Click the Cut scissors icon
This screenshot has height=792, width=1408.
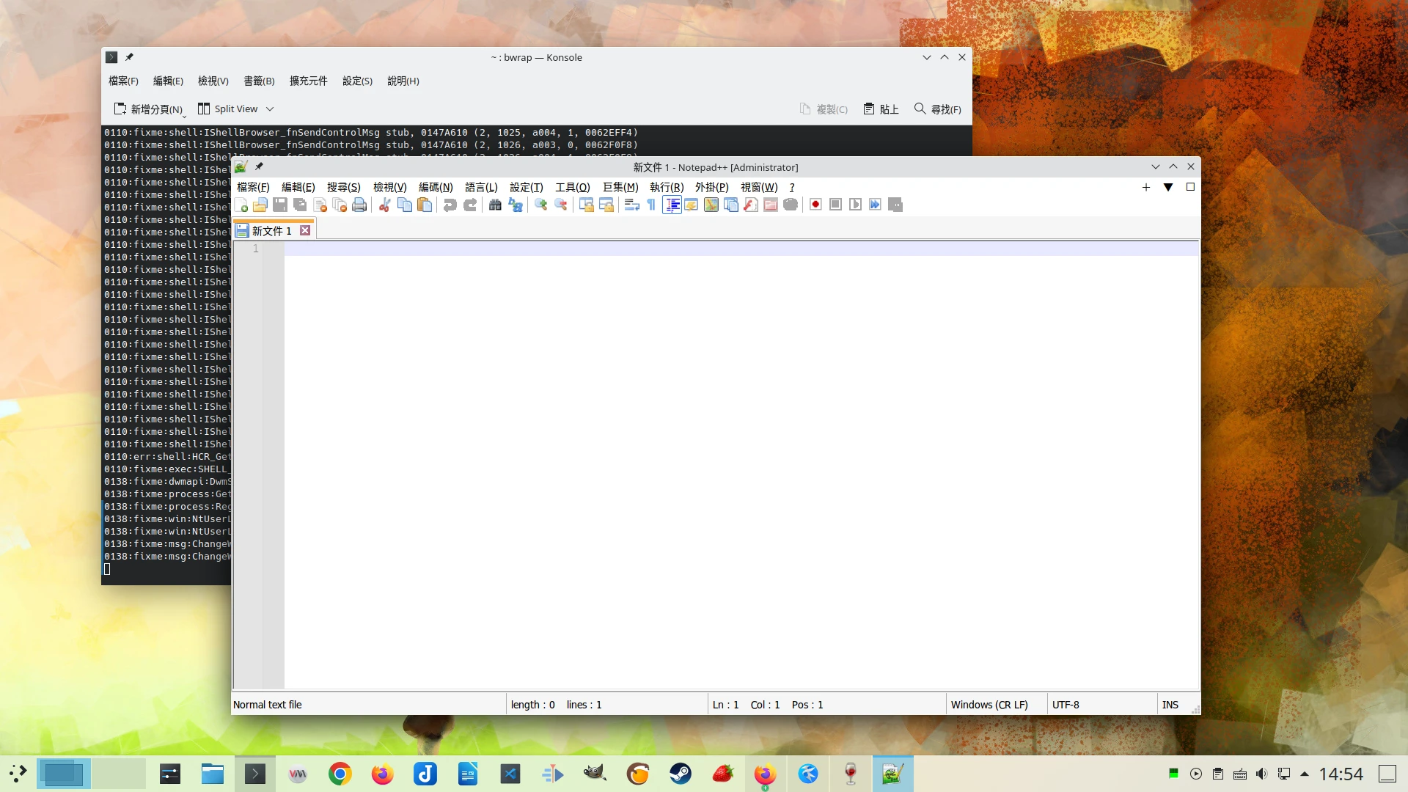coord(384,205)
